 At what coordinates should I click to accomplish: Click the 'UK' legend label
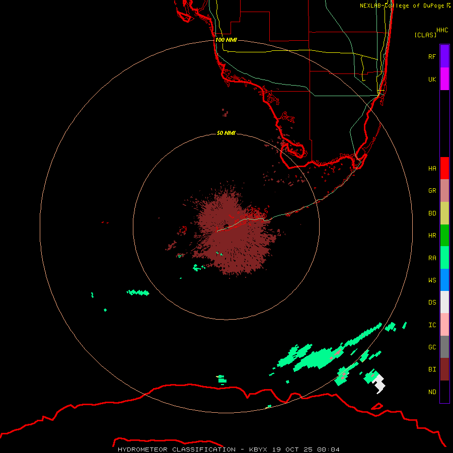tap(432, 79)
